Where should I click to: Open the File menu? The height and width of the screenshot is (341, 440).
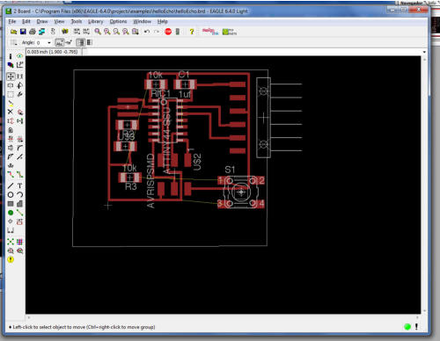pos(12,21)
